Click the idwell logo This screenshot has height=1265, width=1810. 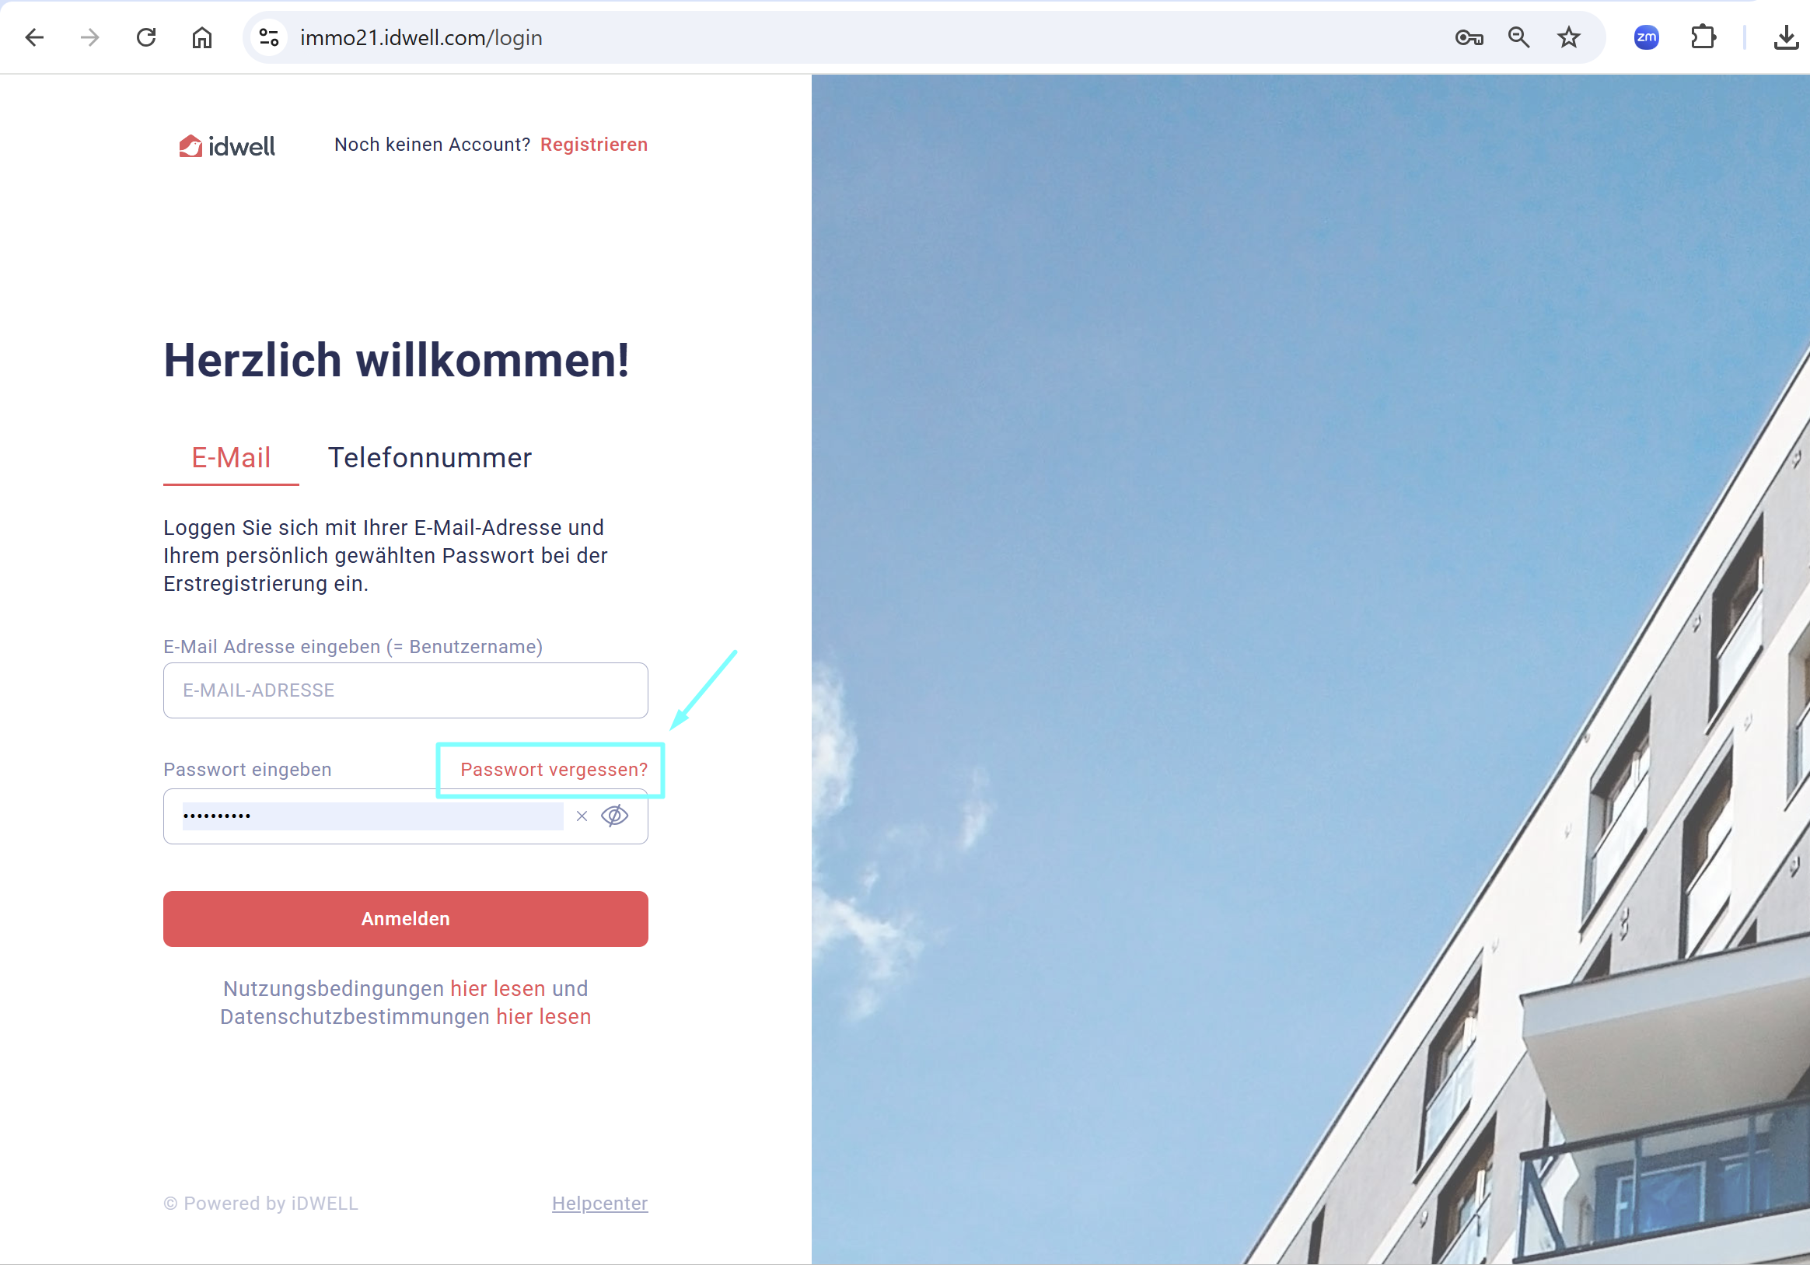coord(227,146)
